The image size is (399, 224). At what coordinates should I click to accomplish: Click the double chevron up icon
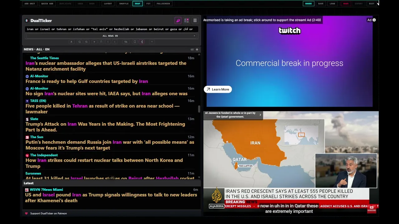101,42
